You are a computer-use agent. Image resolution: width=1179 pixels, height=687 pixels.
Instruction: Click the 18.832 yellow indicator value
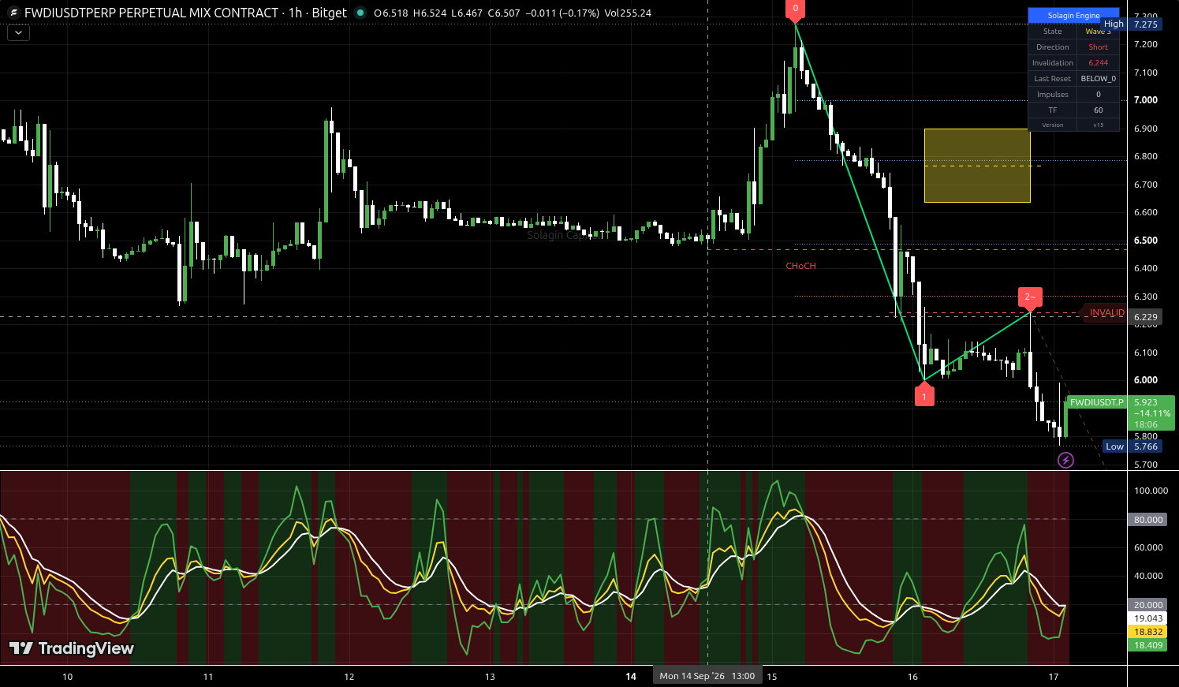click(1148, 632)
